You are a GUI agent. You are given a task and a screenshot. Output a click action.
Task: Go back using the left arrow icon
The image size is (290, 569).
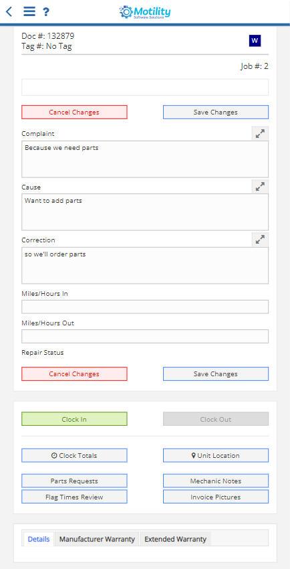[9, 11]
